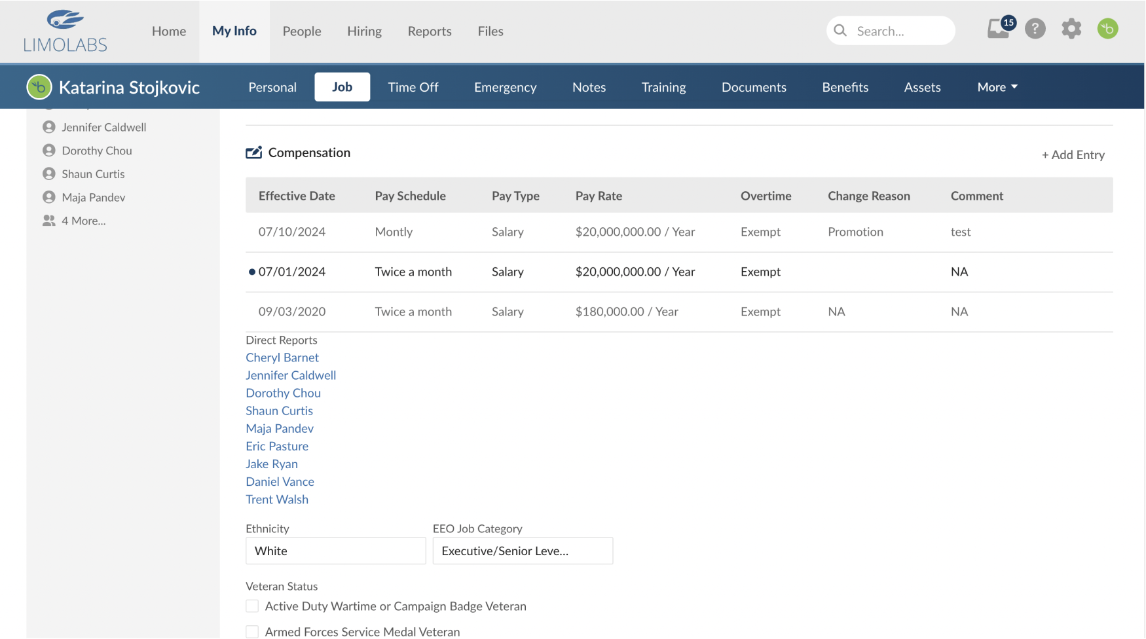Viewport: 1146px width, 639px height.
Task: Open the EEO Job Category dropdown
Action: pyautogui.click(x=522, y=551)
